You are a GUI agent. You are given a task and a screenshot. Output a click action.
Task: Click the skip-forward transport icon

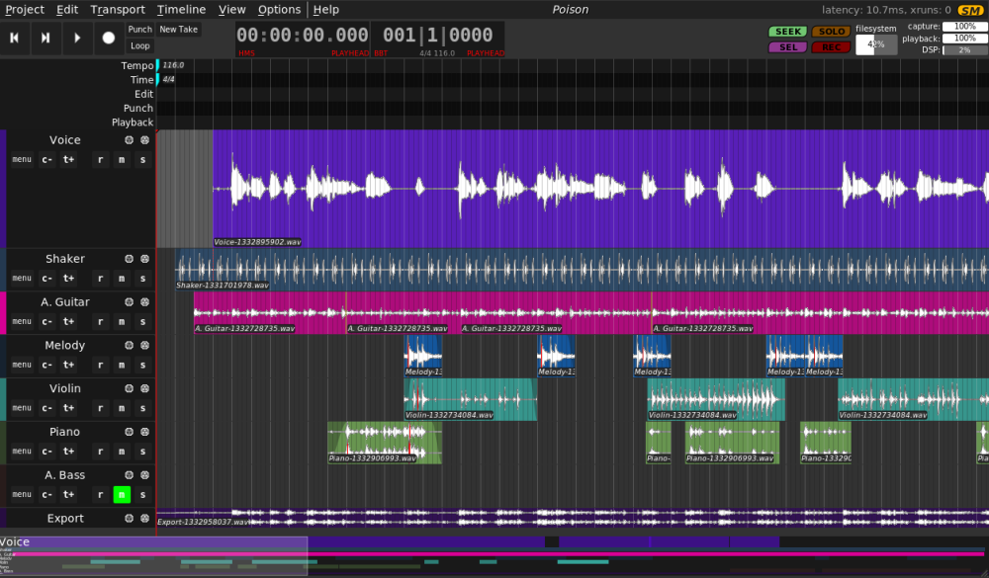pyautogui.click(x=45, y=38)
